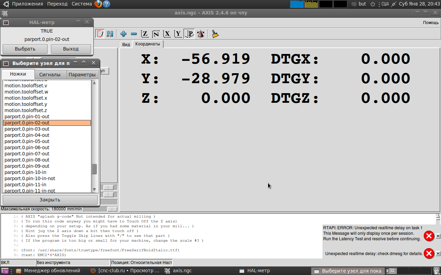Screen dimensions: 441x275
Task: Open the HAL-метр window menu icon
Action: pos(6,22)
